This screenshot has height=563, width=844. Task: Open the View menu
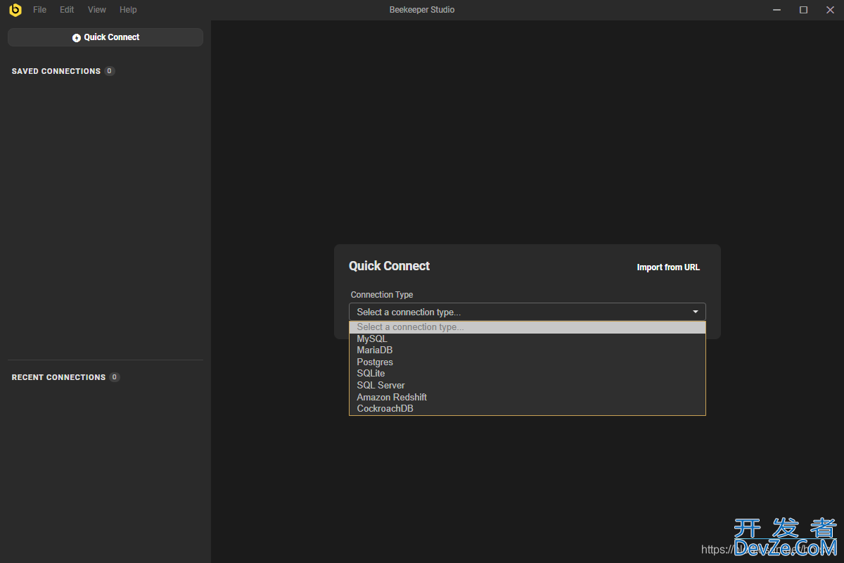tap(97, 10)
